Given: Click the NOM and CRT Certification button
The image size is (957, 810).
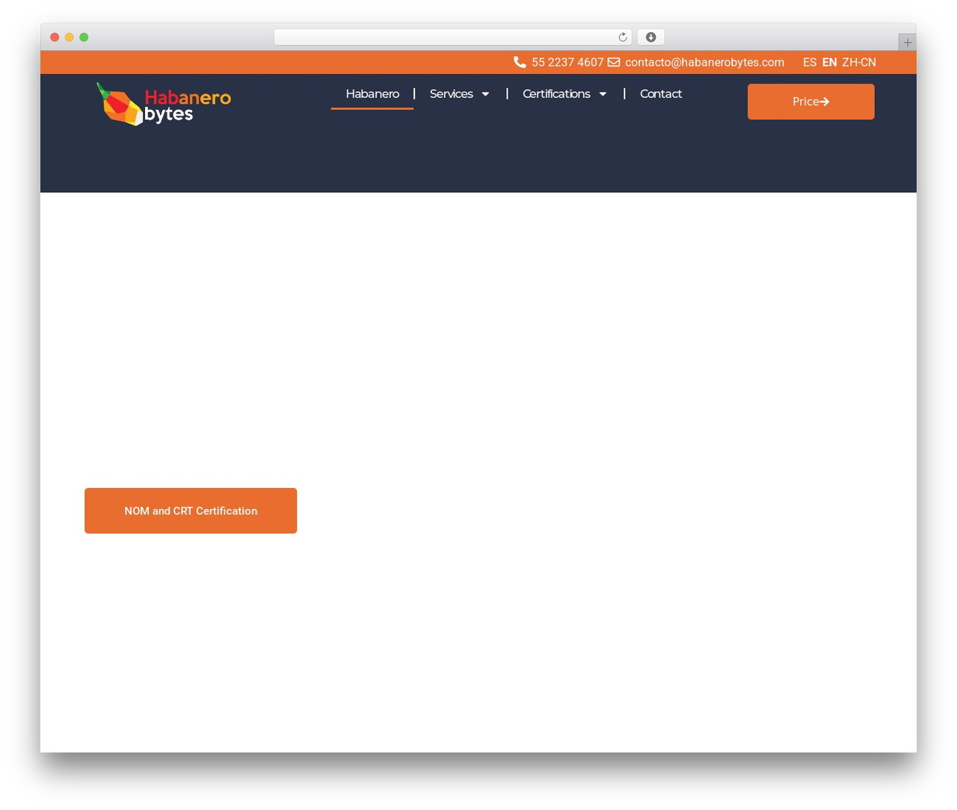Looking at the screenshot, I should [x=191, y=511].
